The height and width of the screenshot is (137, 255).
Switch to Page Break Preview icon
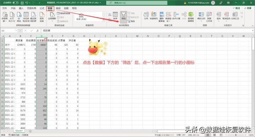click(x=221, y=135)
